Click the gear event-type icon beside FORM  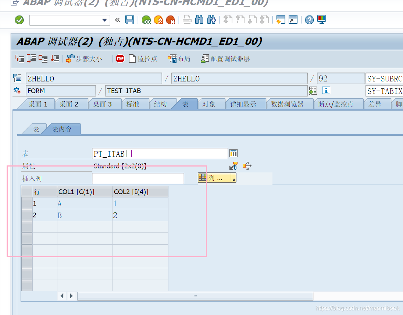click(x=17, y=91)
